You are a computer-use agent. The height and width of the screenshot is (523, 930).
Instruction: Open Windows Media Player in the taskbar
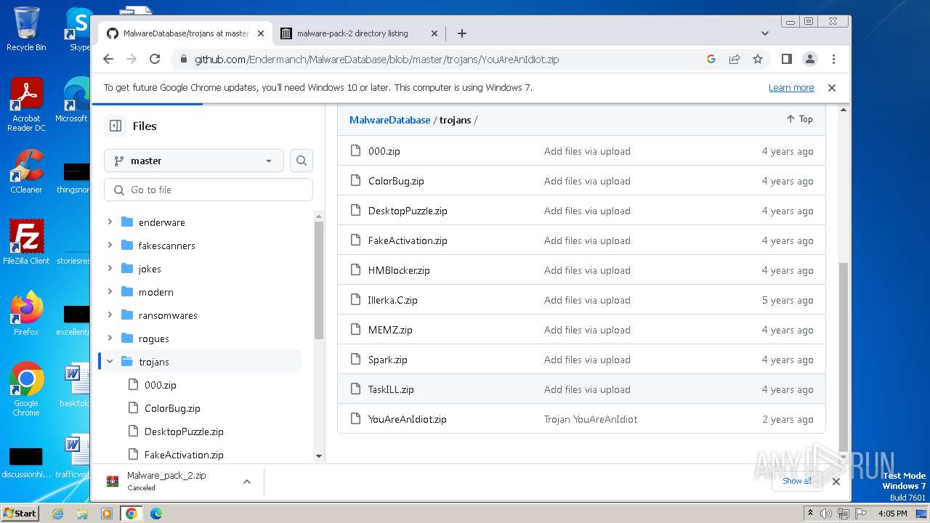(x=107, y=514)
